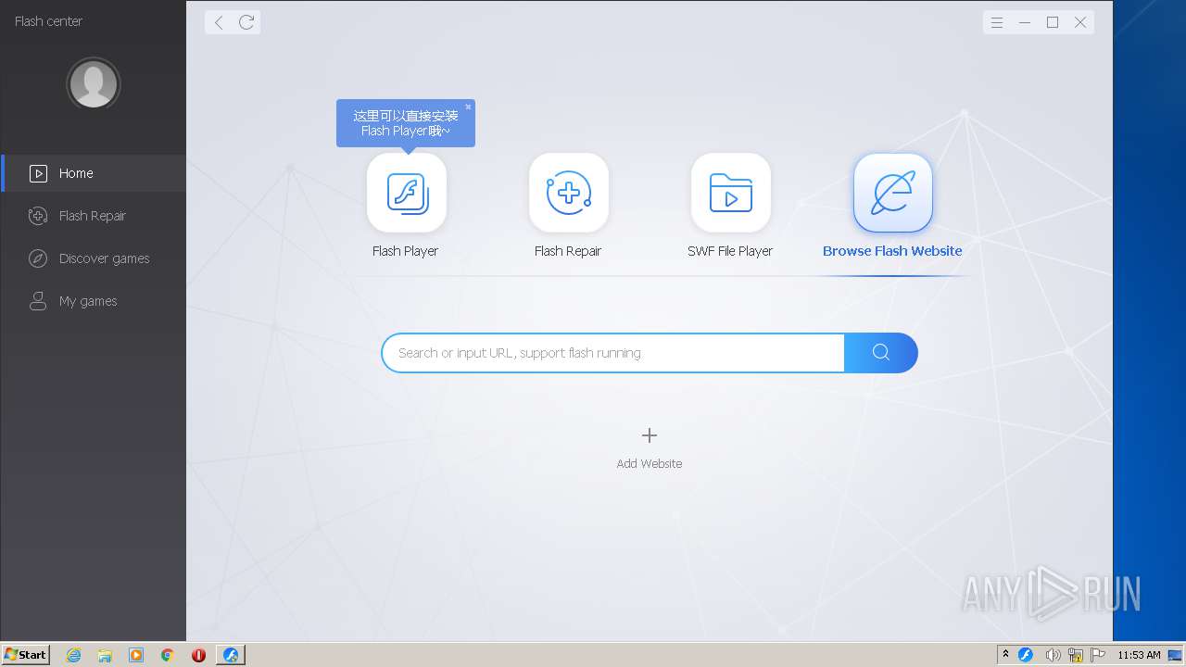Click the refresh page icon
Image resolution: width=1186 pixels, height=667 pixels.
pyautogui.click(x=246, y=22)
